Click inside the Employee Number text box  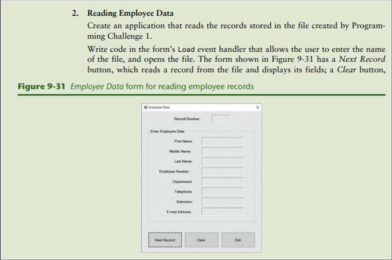222,171
